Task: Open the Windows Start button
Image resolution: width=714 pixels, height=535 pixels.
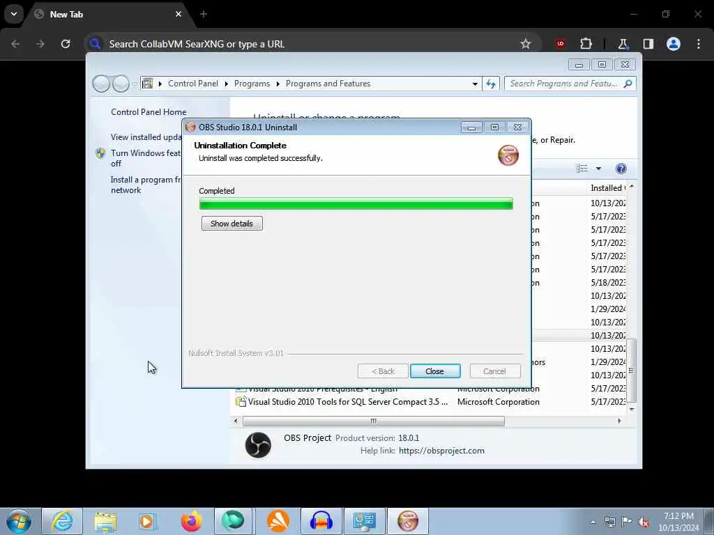Action: click(x=19, y=521)
